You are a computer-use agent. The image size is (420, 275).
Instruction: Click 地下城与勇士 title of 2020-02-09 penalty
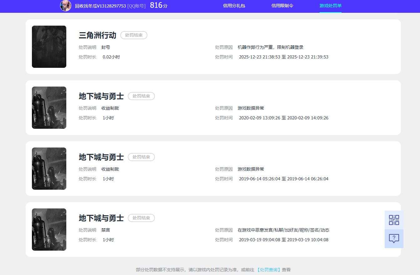pyautogui.click(x=101, y=96)
